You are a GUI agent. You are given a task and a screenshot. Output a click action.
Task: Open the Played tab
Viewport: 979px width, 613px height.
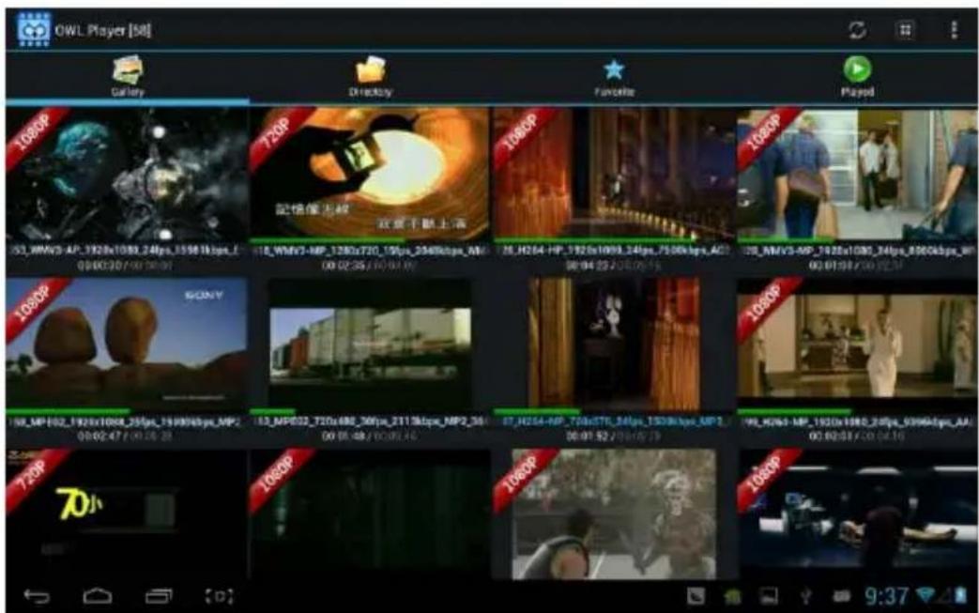857,76
